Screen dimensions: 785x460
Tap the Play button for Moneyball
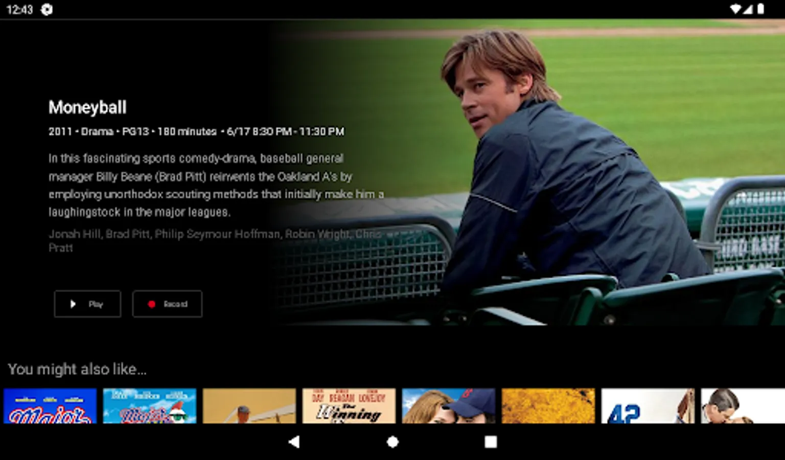click(87, 304)
